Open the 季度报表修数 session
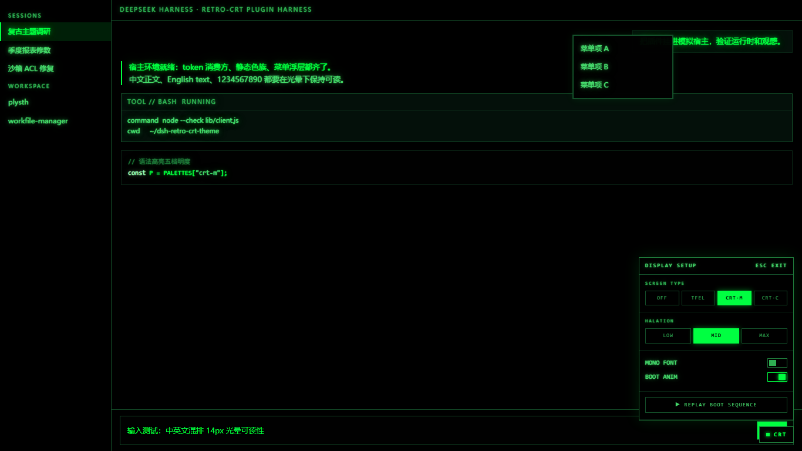802x451 pixels. (x=56, y=51)
